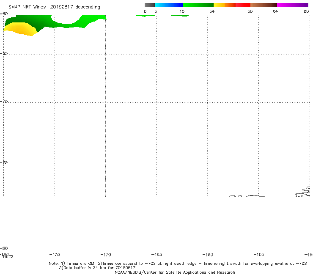Click the yellow wind region on the map
The height and width of the screenshot is (275, 313).
(x=21, y=30)
